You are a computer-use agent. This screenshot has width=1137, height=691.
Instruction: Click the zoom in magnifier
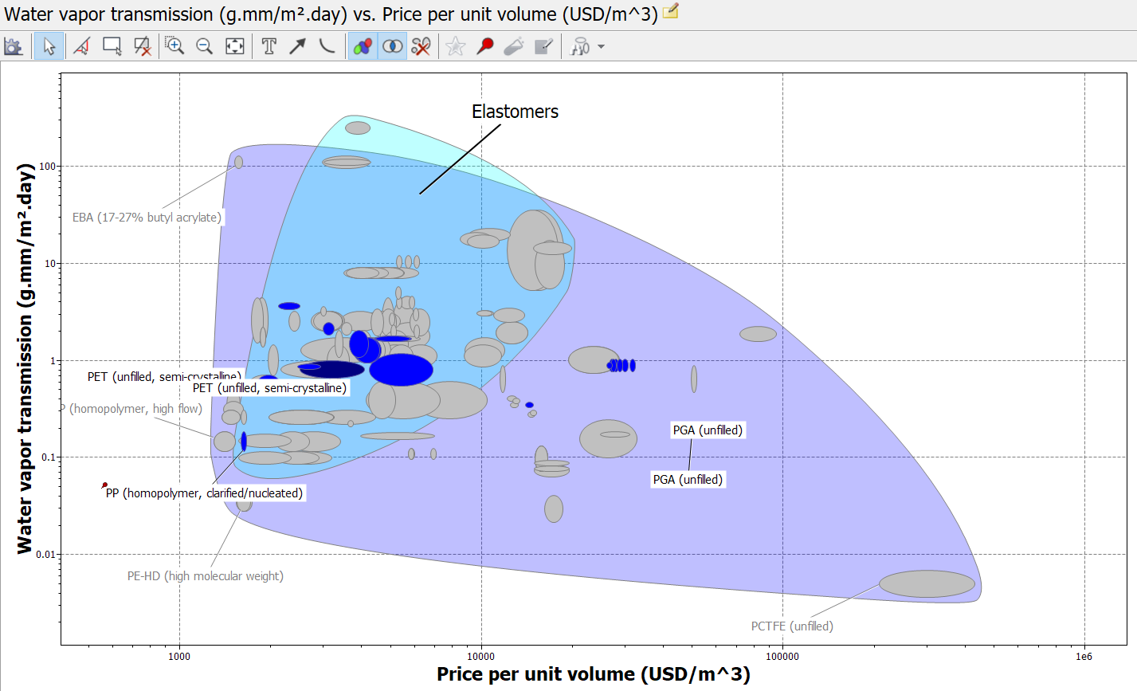click(x=174, y=46)
